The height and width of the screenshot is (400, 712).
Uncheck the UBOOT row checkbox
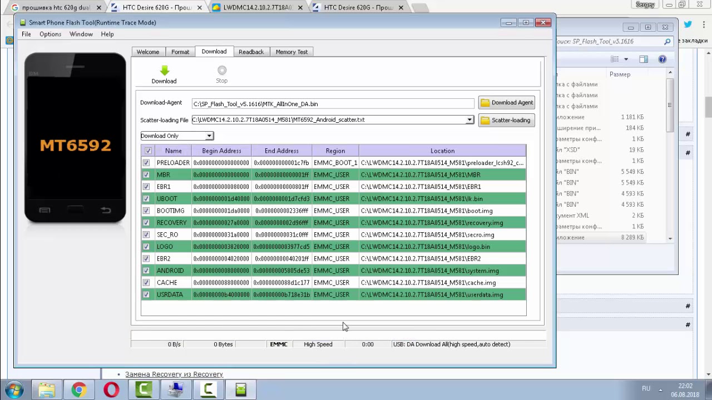point(146,198)
